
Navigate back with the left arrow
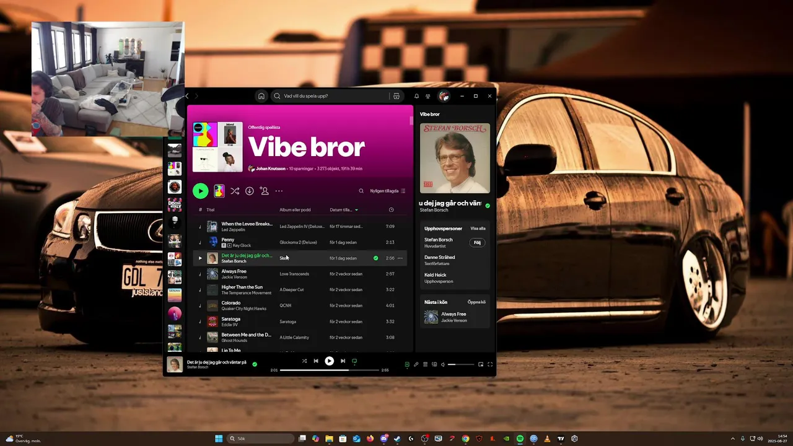(x=187, y=96)
